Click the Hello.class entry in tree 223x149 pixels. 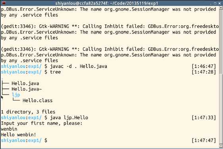pos(38,101)
